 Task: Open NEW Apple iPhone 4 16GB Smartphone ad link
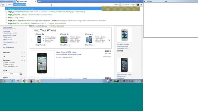pos(123,47)
